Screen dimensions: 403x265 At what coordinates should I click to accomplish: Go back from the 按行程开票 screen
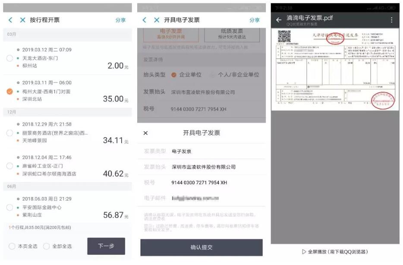point(10,20)
